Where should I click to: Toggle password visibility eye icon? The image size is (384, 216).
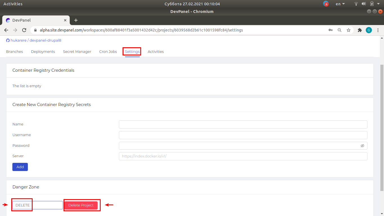[x=362, y=146]
